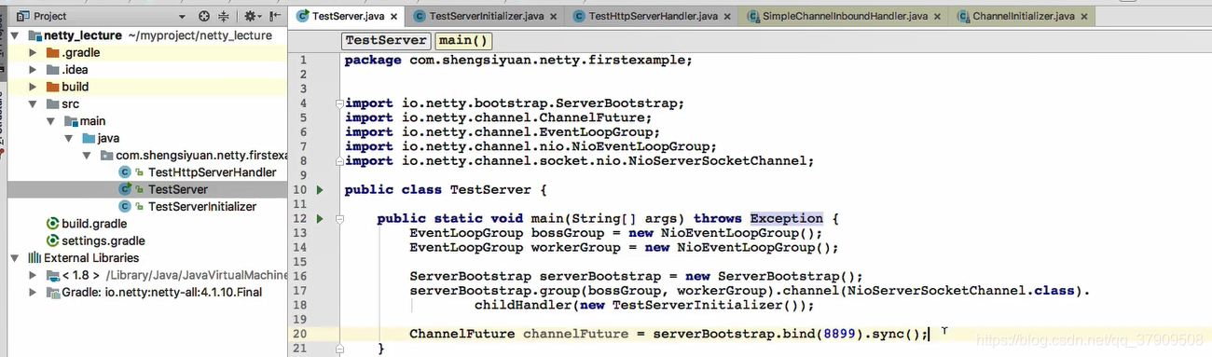The width and height of the screenshot is (1212, 357).
Task: Collapse the com.shengsiyuan.netty package
Action: pos(87,156)
